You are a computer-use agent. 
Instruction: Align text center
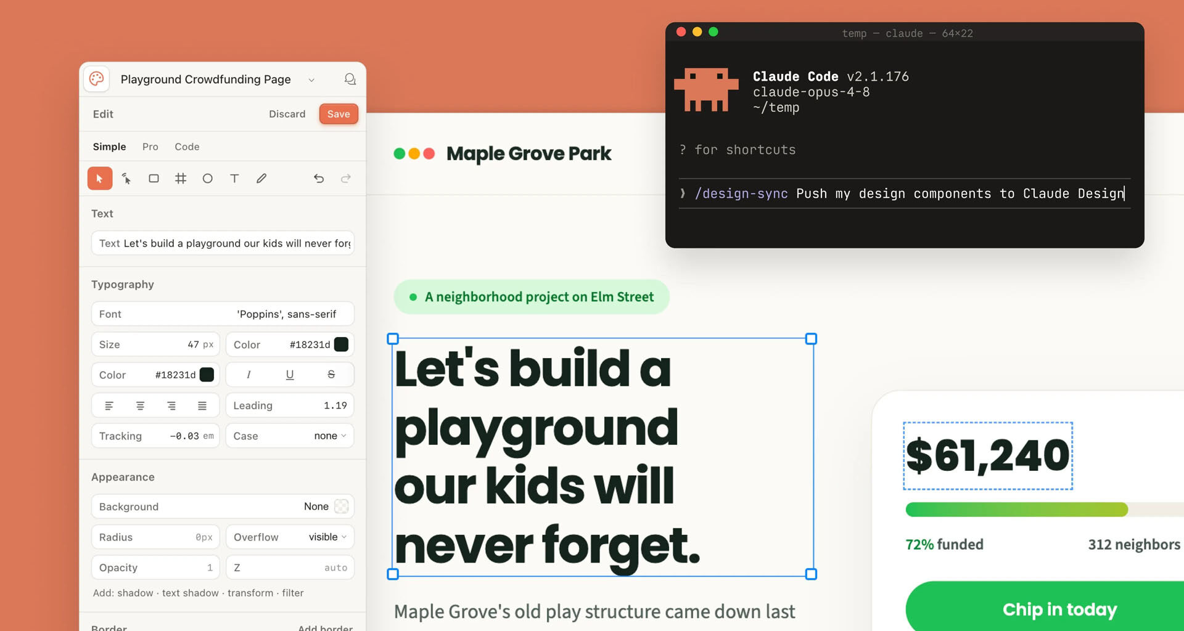141,405
